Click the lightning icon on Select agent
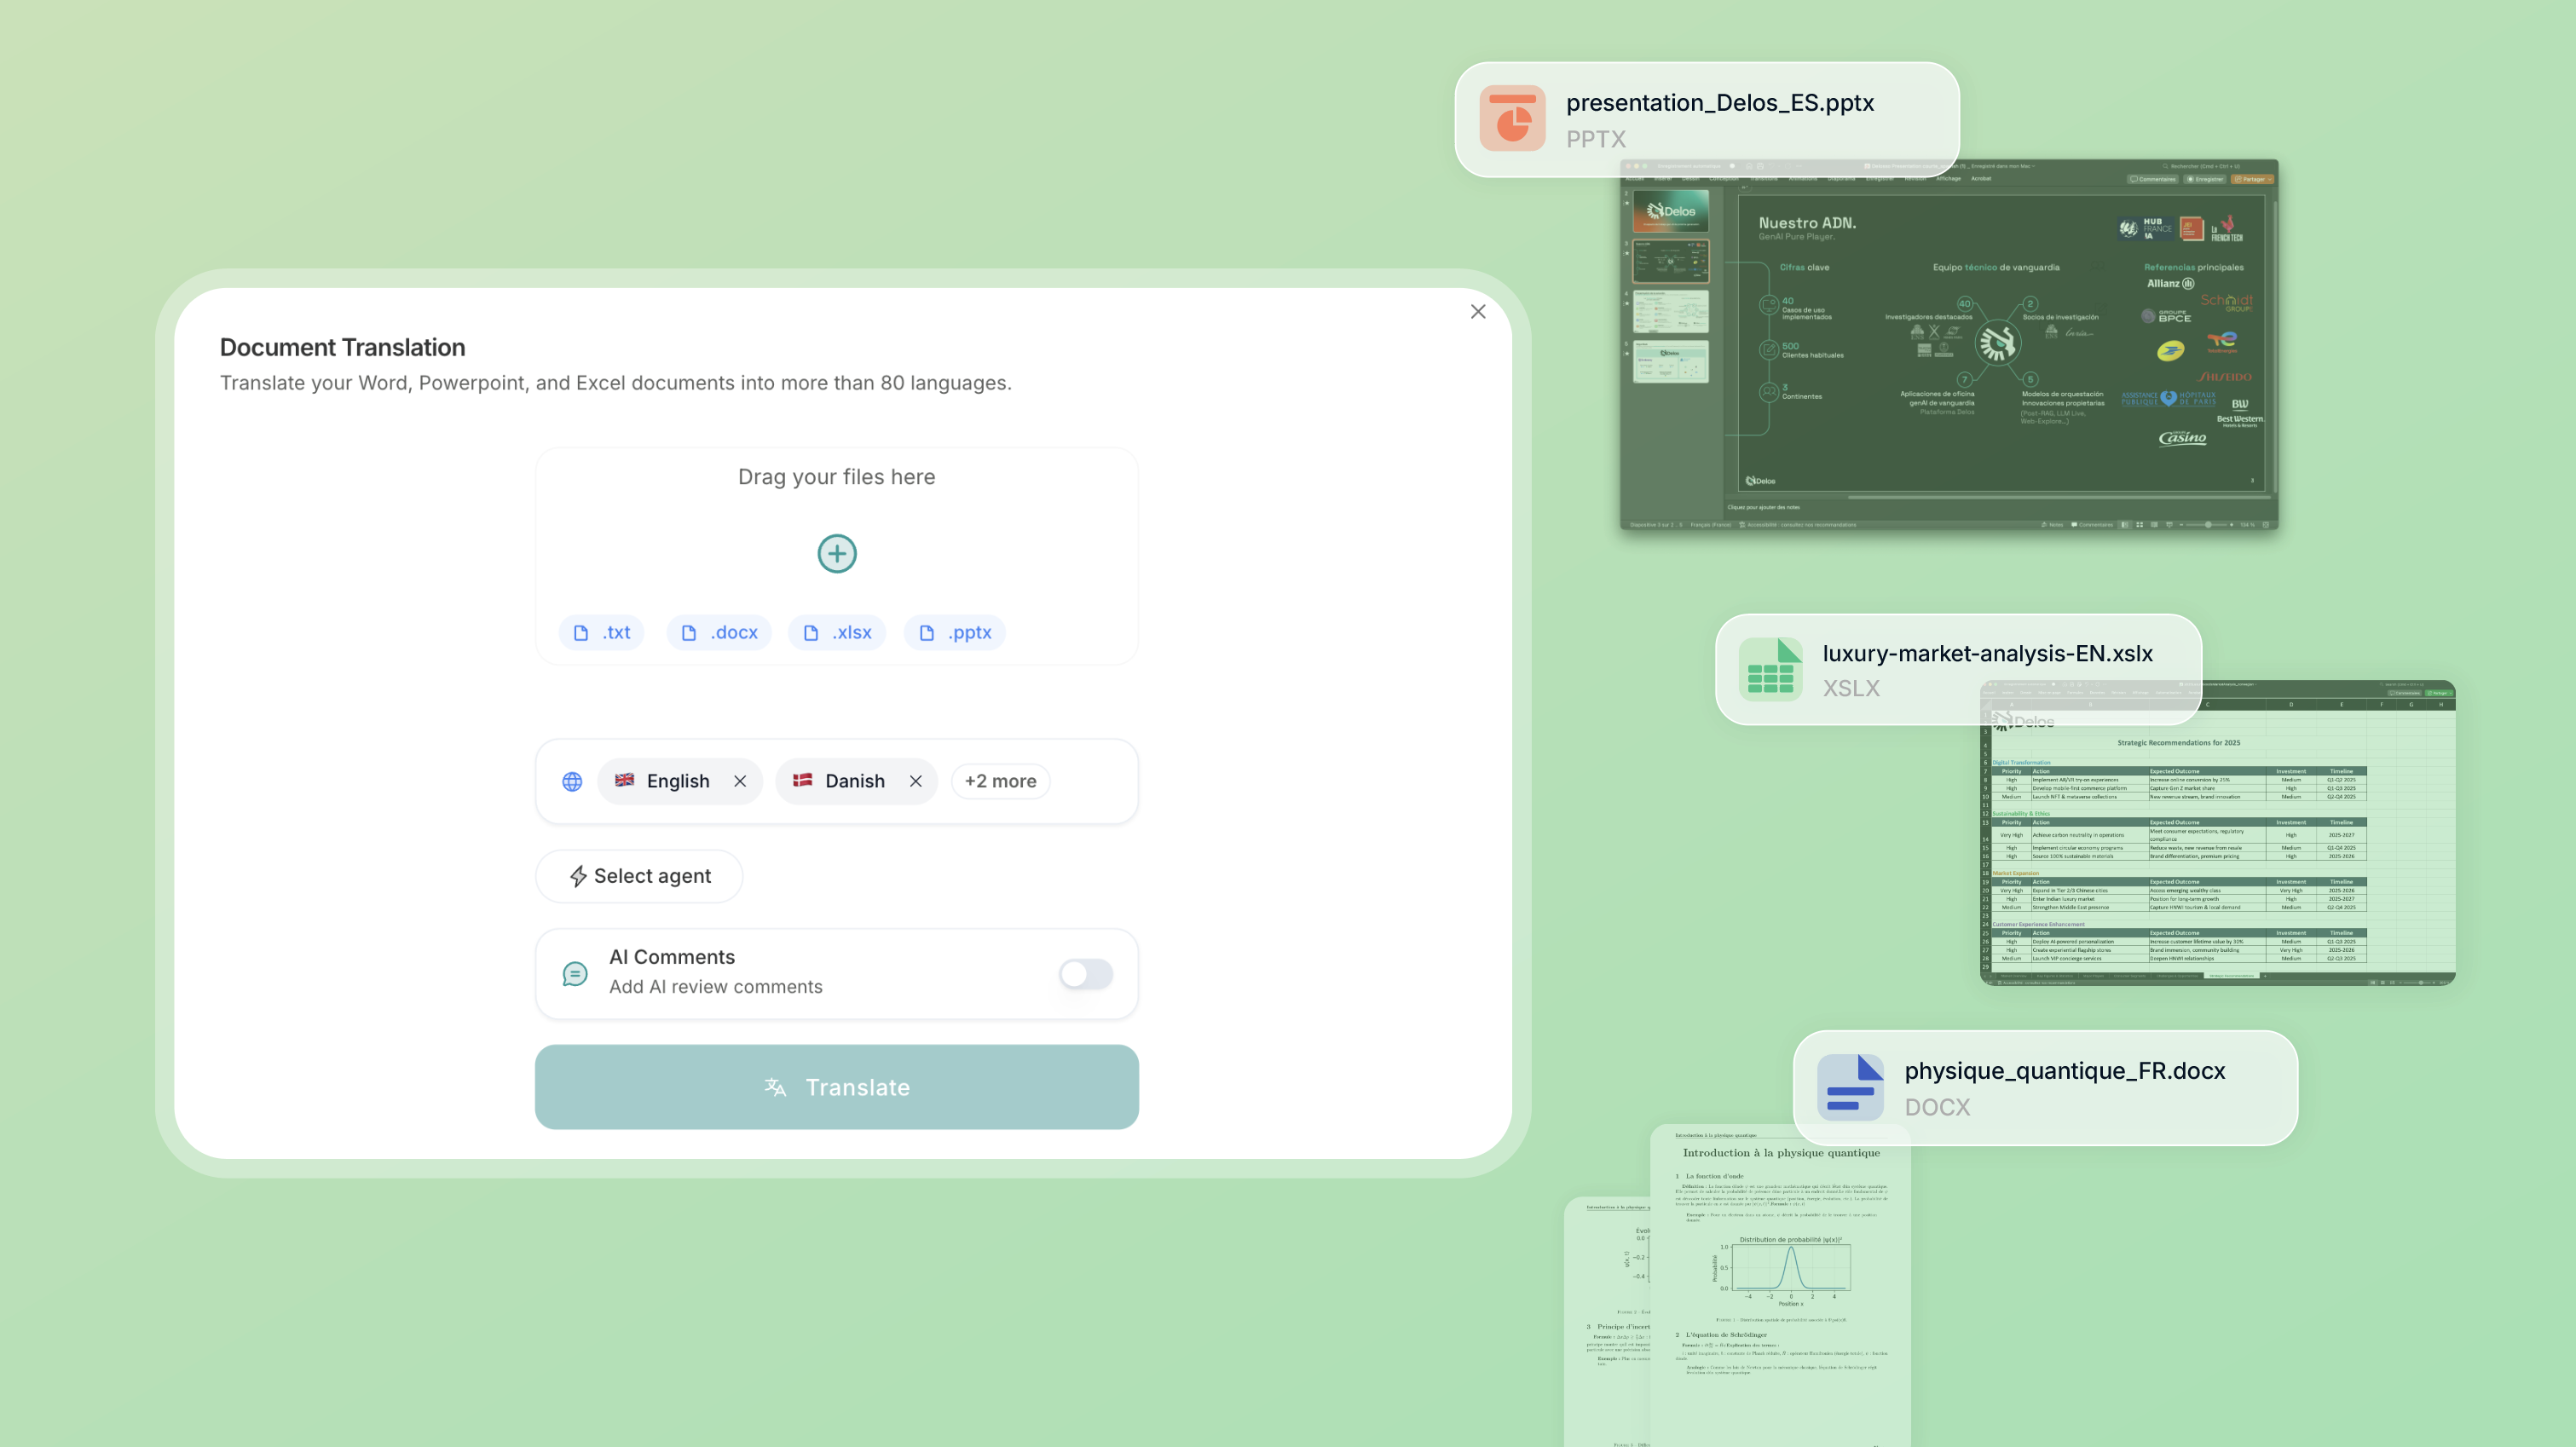 tap(578, 876)
